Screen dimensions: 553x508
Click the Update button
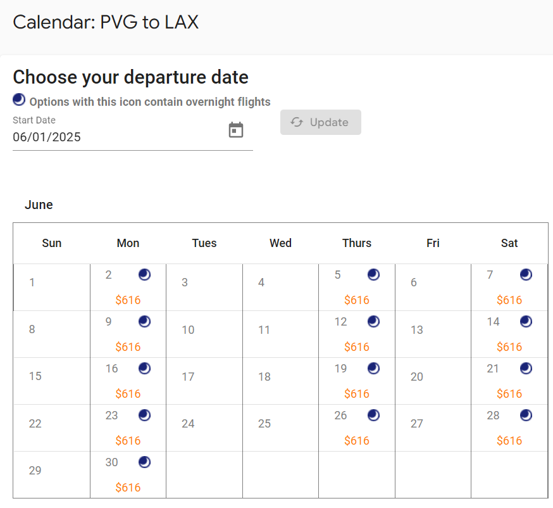(321, 122)
